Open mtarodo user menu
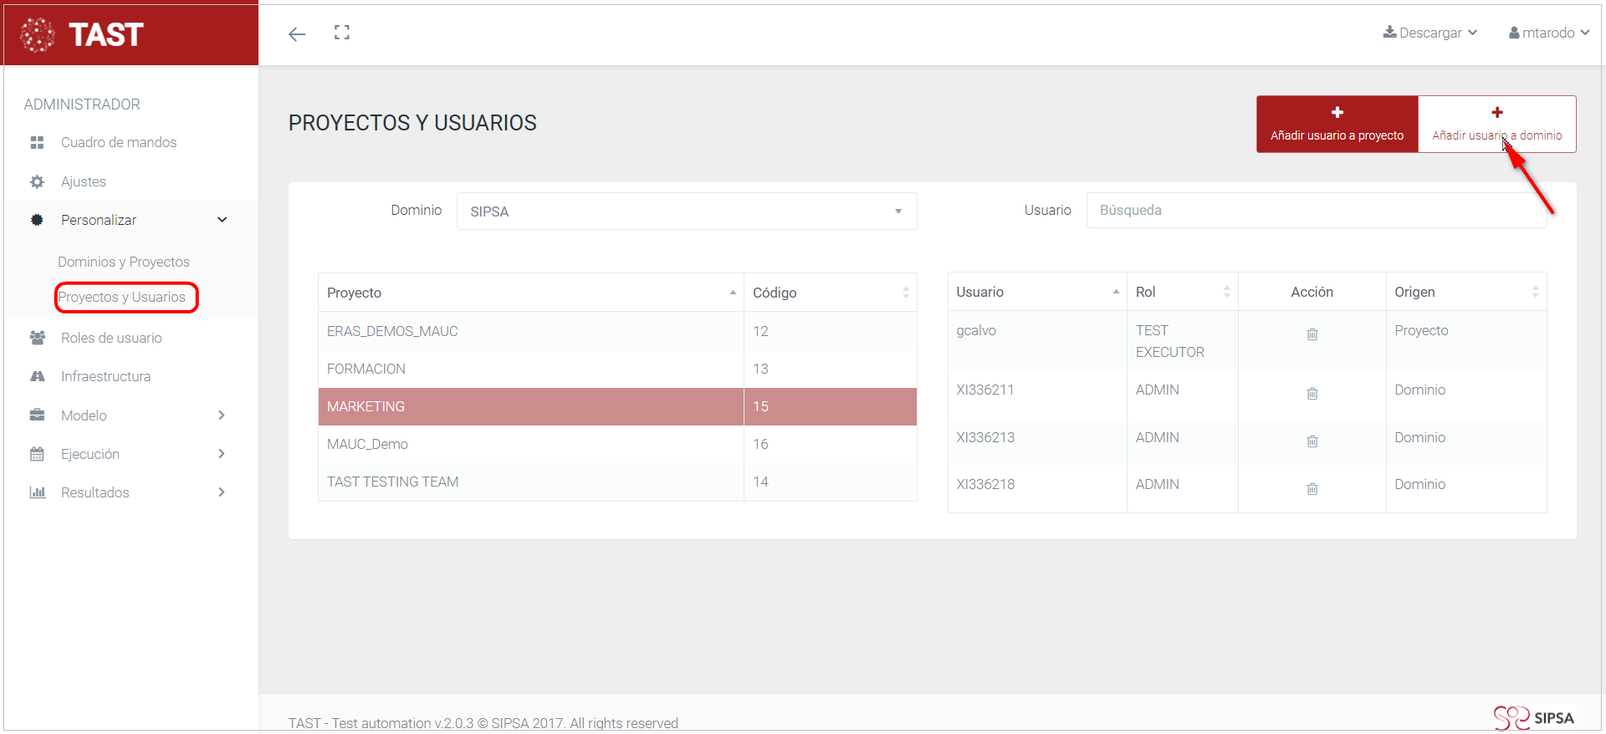1606x734 pixels. click(x=1548, y=33)
